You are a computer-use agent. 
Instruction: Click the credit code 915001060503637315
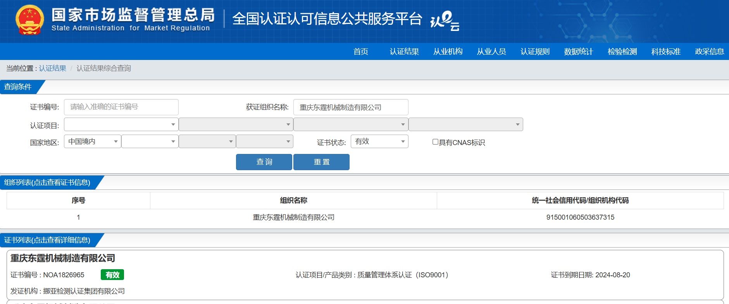tap(580, 217)
